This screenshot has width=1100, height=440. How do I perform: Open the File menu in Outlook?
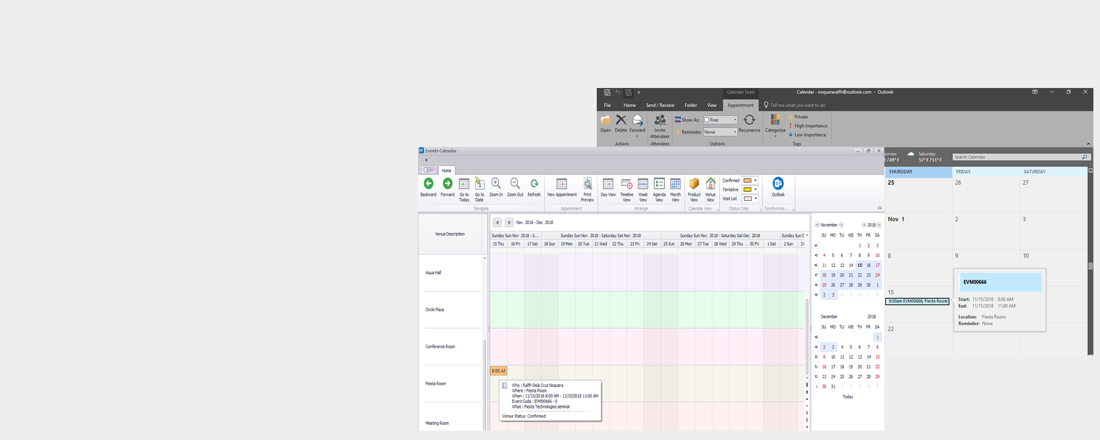point(607,105)
